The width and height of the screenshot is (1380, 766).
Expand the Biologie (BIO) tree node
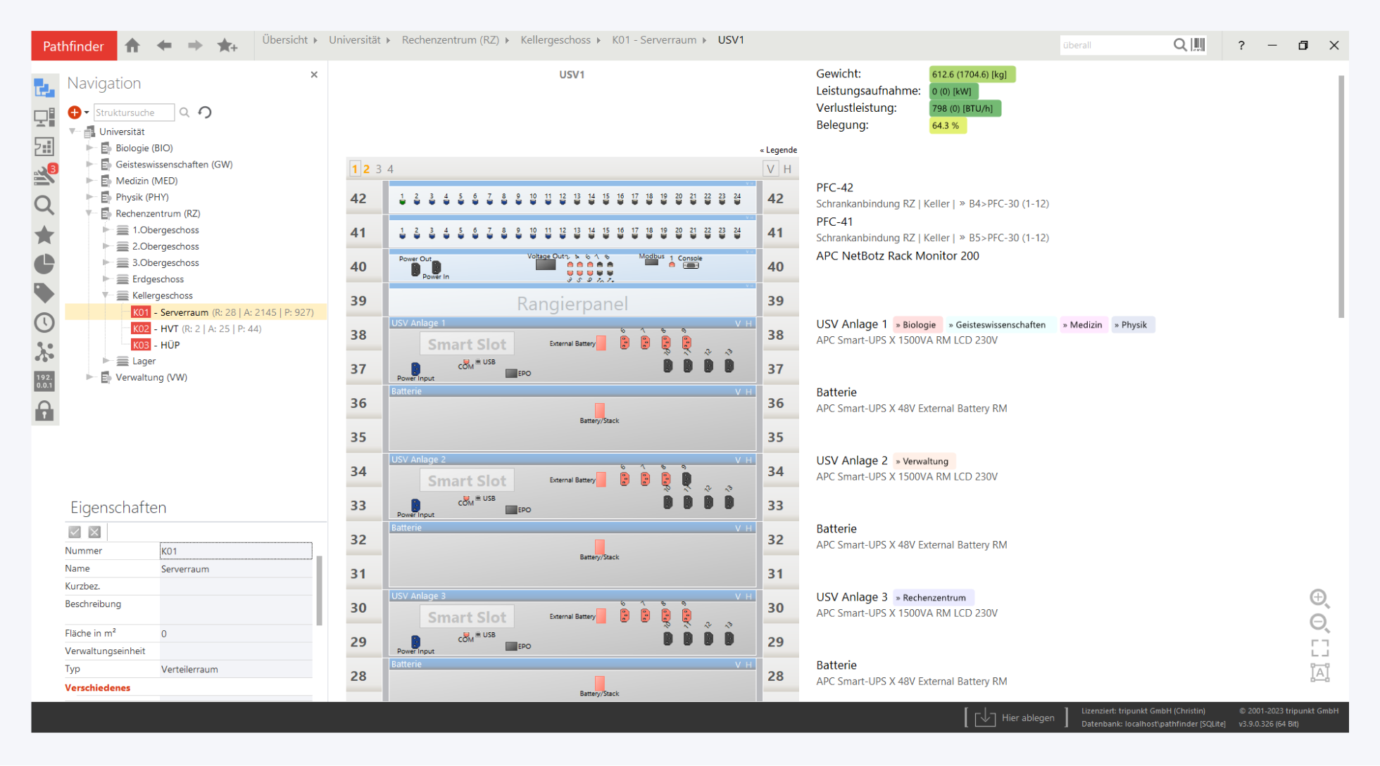(89, 148)
